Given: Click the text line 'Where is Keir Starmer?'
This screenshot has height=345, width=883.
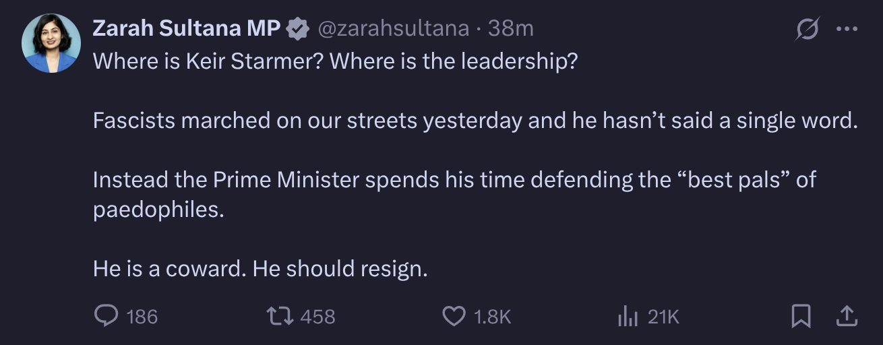Looking at the screenshot, I should tap(208, 61).
